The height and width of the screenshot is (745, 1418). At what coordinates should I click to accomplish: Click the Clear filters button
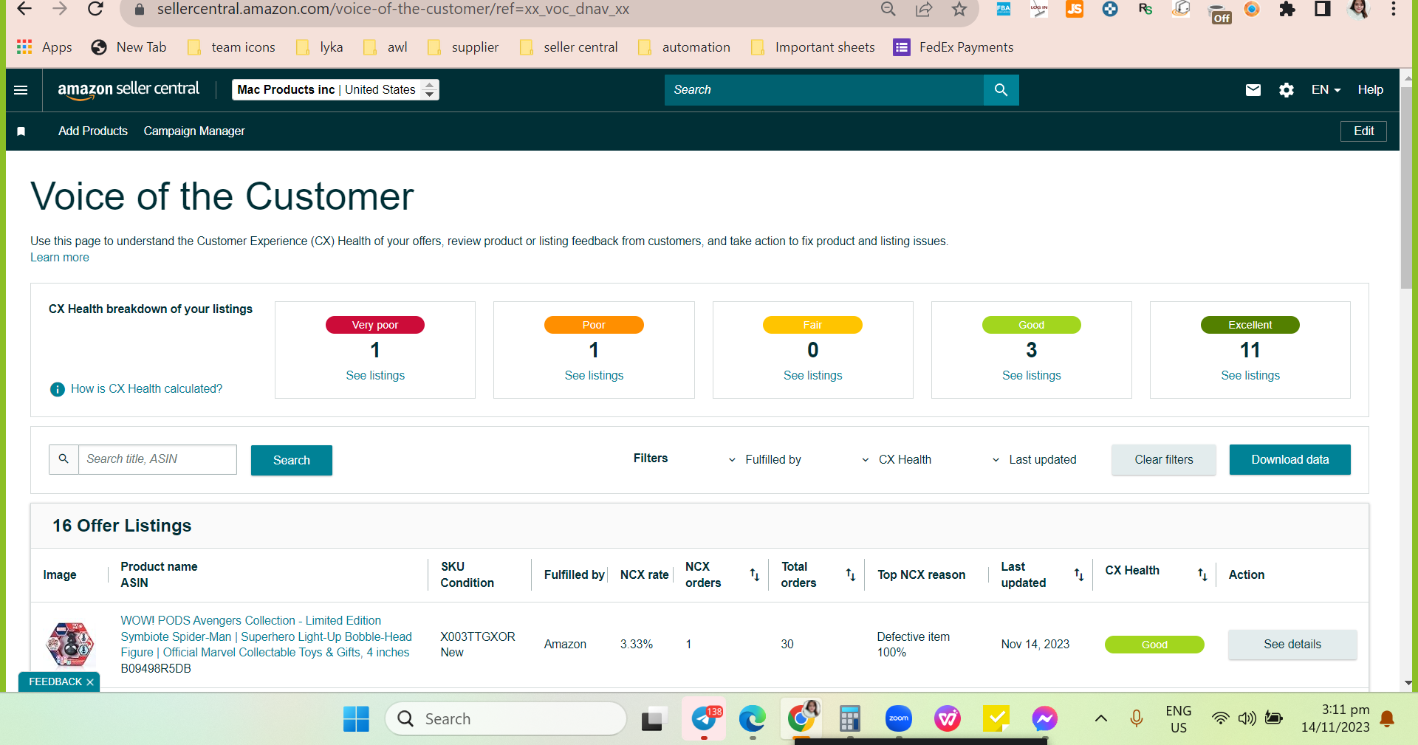tap(1164, 460)
